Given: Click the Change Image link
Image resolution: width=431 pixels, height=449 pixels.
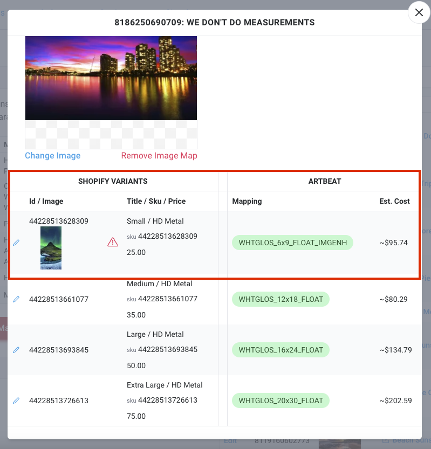Looking at the screenshot, I should tap(53, 155).
